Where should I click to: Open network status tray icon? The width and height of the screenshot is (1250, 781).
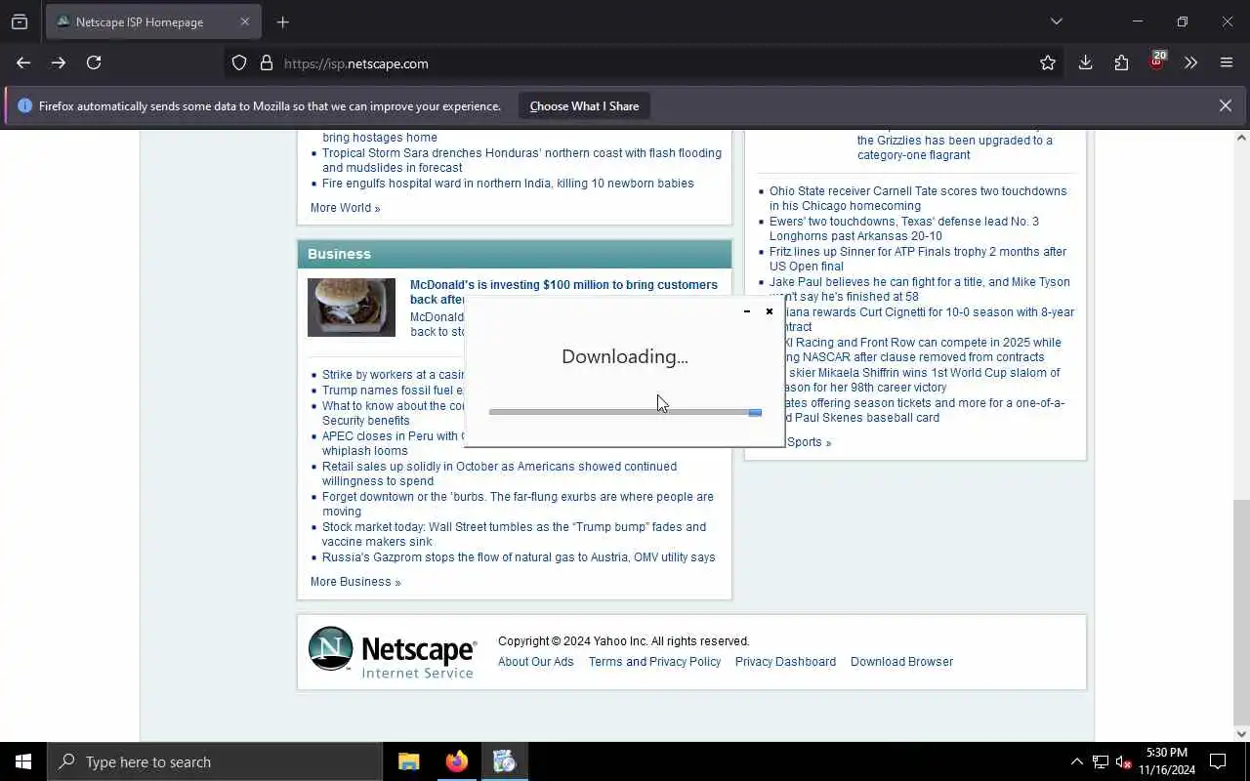tap(1101, 761)
